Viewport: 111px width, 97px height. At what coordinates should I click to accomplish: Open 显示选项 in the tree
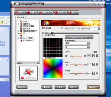27,29
